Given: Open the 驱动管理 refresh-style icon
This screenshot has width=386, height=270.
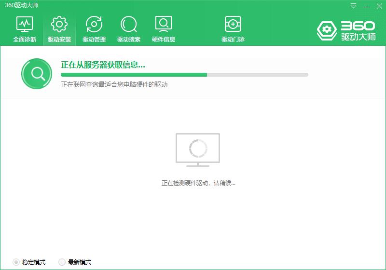Looking at the screenshot, I should pyautogui.click(x=94, y=24).
